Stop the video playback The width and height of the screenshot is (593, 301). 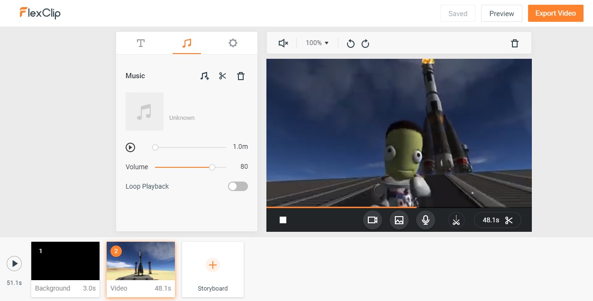click(283, 220)
